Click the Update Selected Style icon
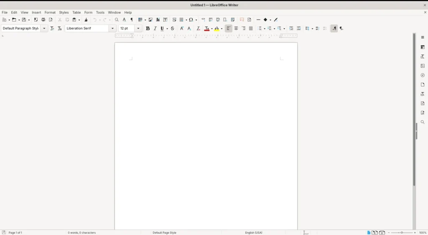Image resolution: width=428 pixels, height=235 pixels. click(x=52, y=28)
